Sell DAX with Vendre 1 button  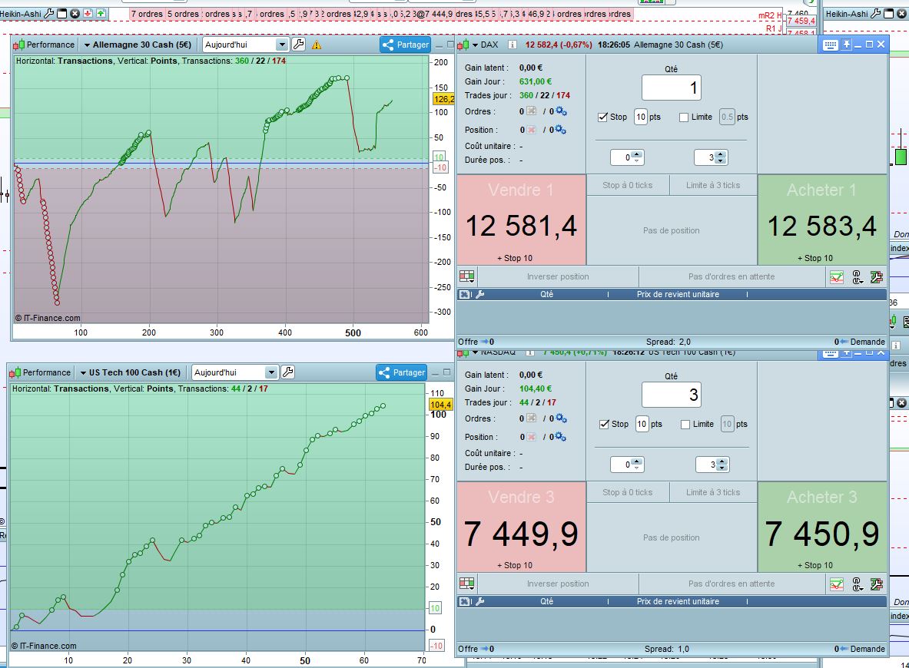[521, 220]
